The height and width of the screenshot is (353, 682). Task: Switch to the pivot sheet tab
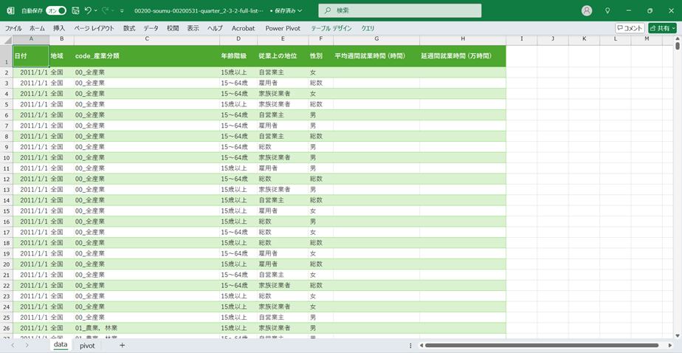click(87, 345)
